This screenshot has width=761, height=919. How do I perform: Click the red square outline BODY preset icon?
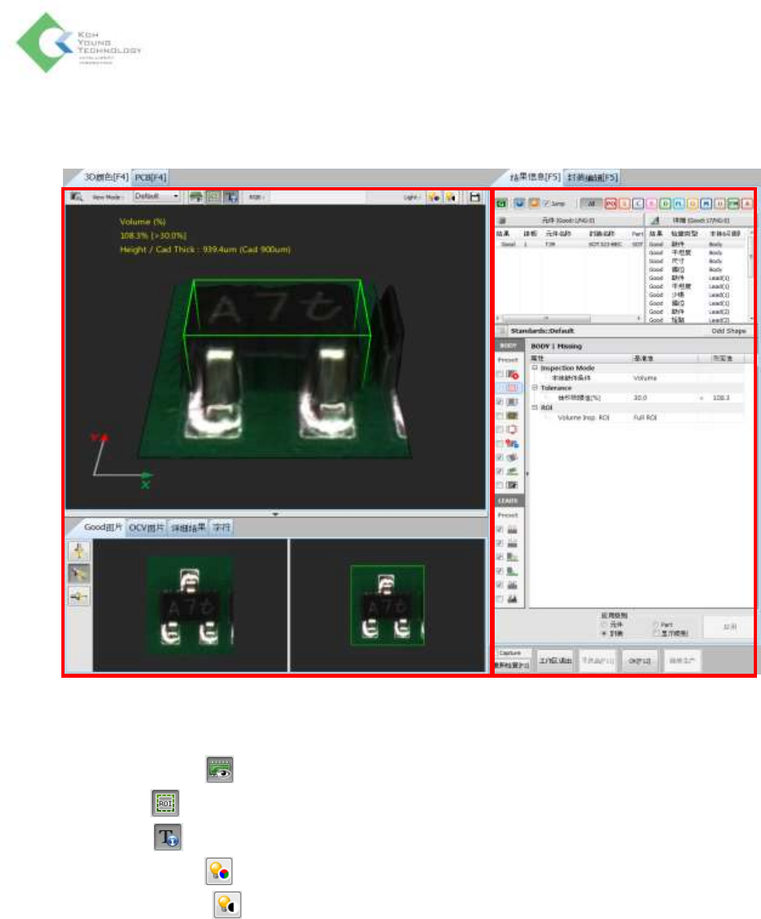[x=512, y=429]
